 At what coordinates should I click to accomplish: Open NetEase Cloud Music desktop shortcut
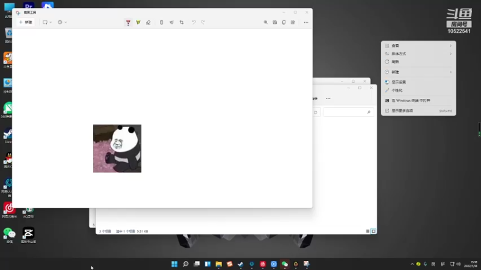pos(9,210)
